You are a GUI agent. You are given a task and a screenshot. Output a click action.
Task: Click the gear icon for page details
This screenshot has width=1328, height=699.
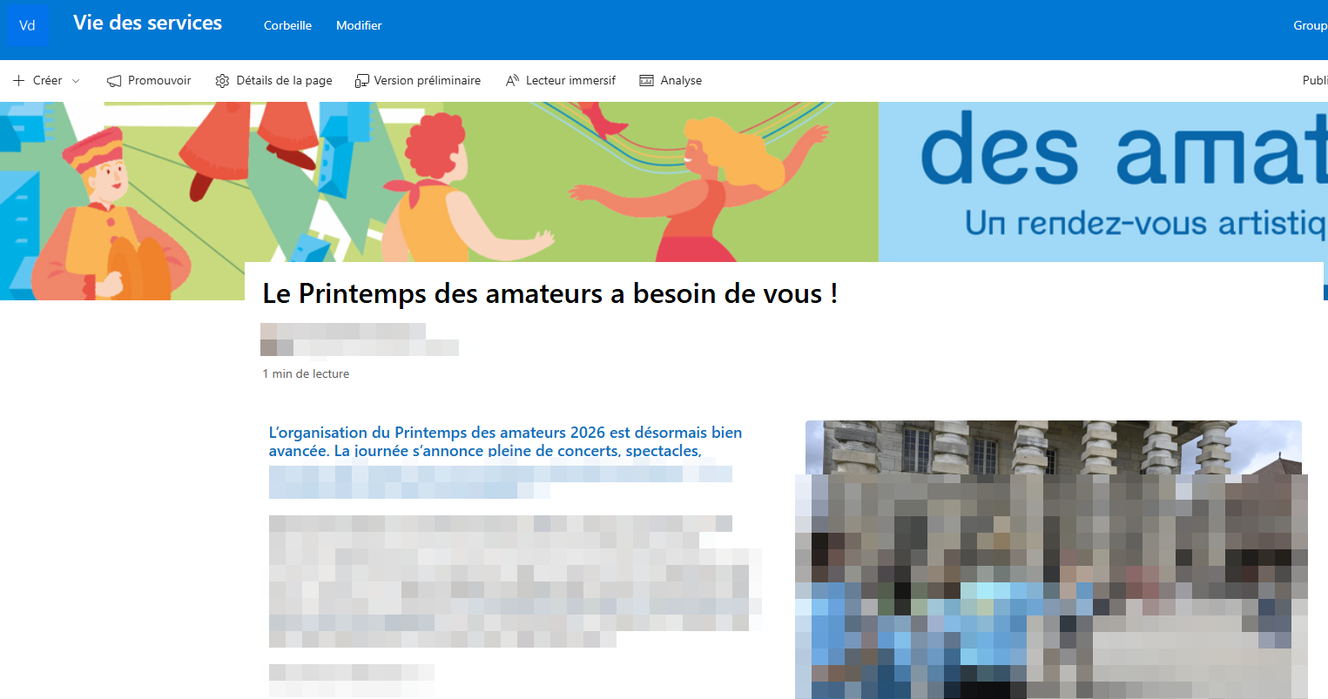click(x=222, y=81)
